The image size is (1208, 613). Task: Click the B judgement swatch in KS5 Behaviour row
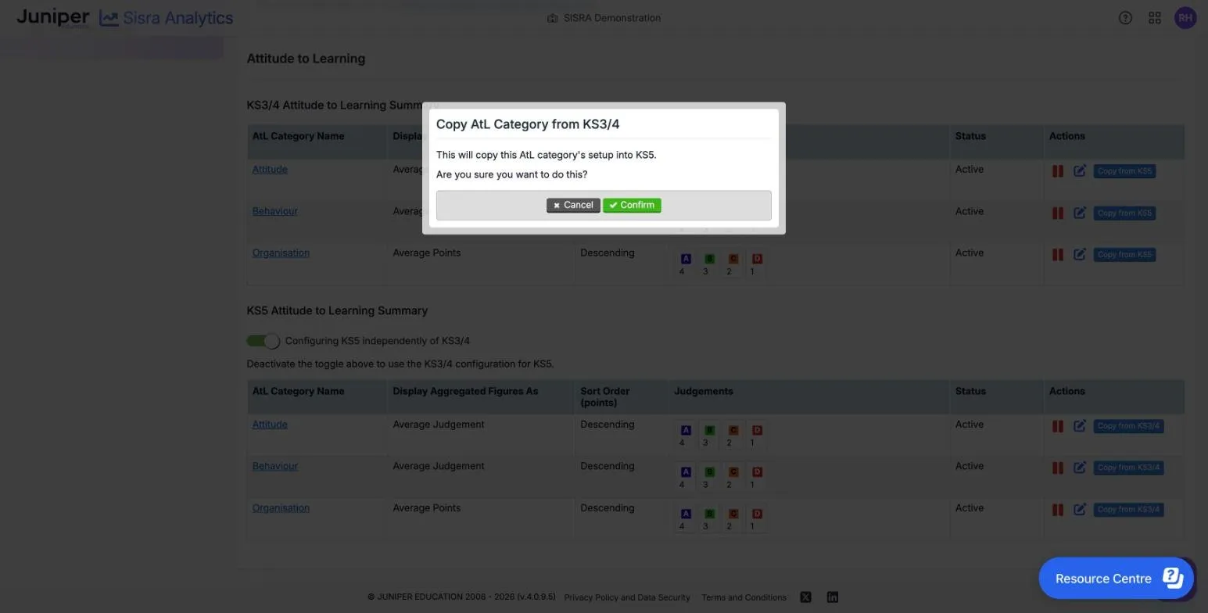coord(709,471)
